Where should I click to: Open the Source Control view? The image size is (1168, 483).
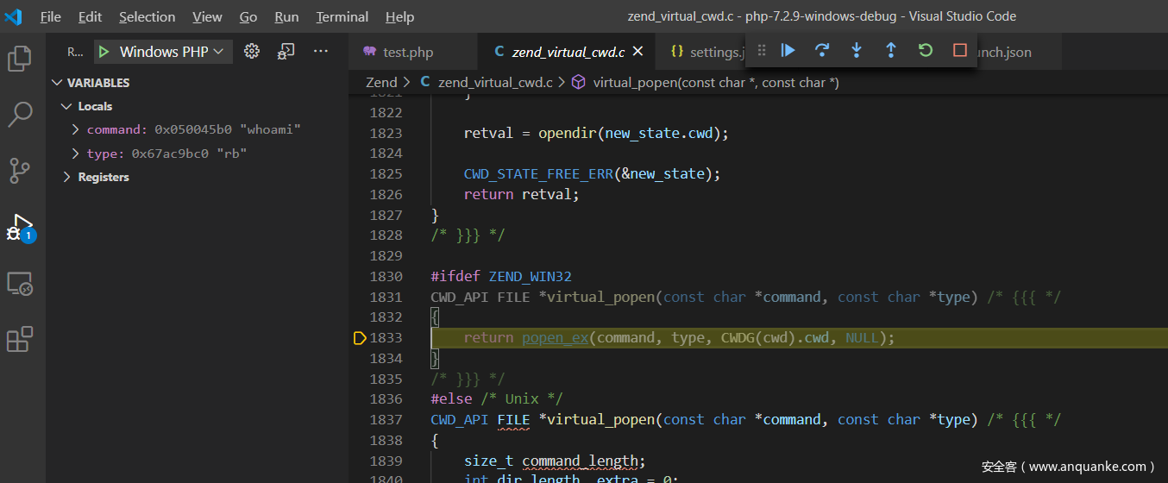pos(20,171)
